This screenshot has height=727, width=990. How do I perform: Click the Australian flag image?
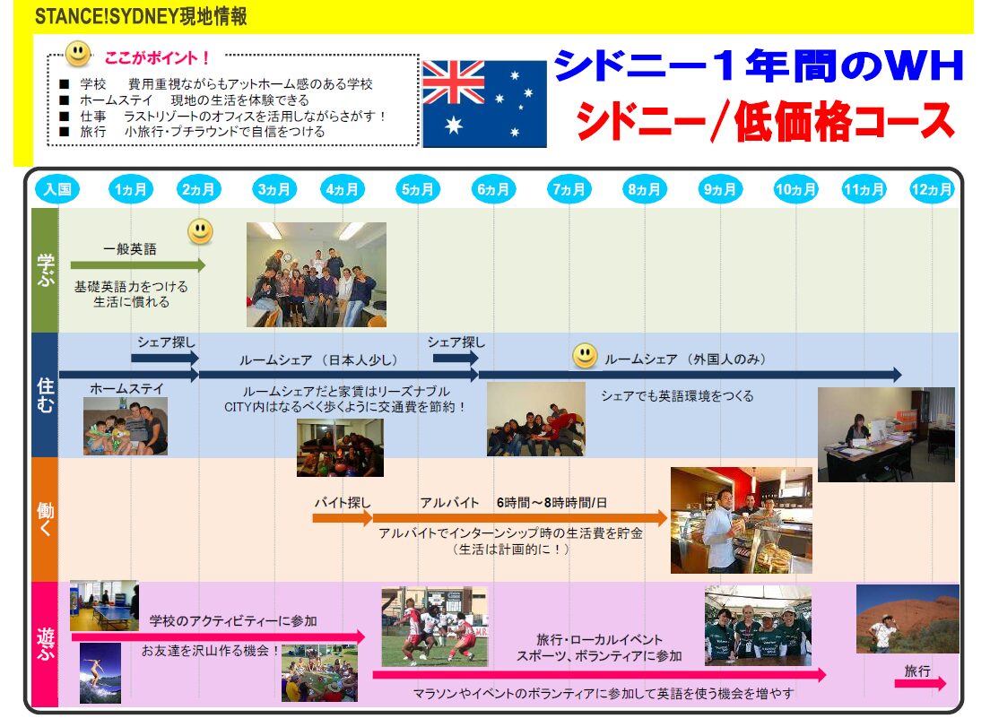(483, 103)
